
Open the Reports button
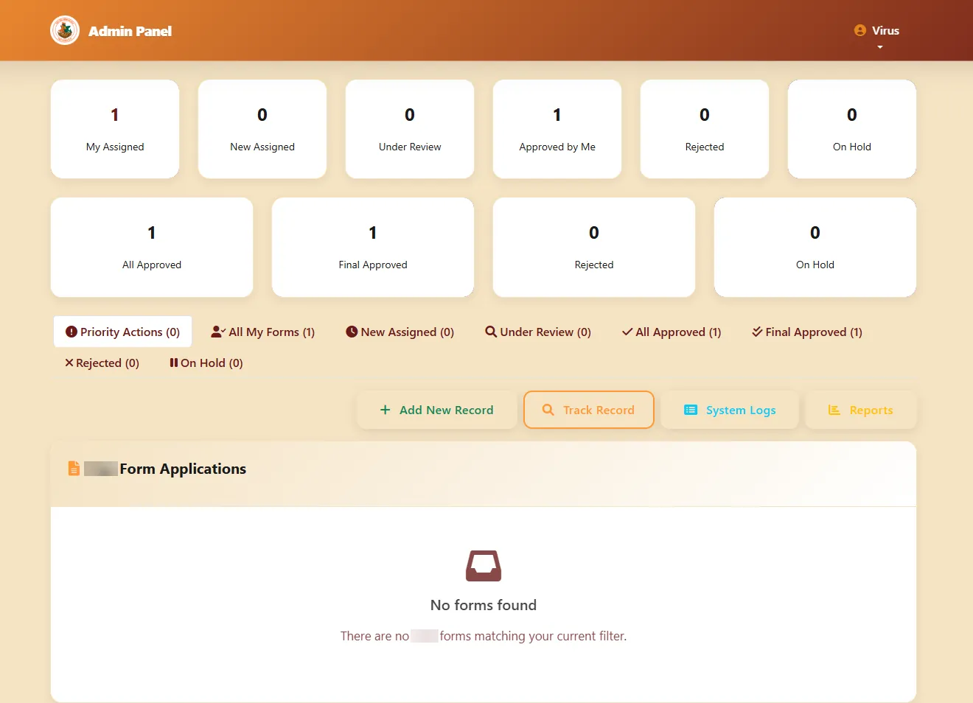point(861,410)
